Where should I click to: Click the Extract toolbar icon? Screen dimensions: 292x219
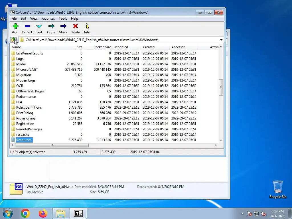[x=27, y=26]
